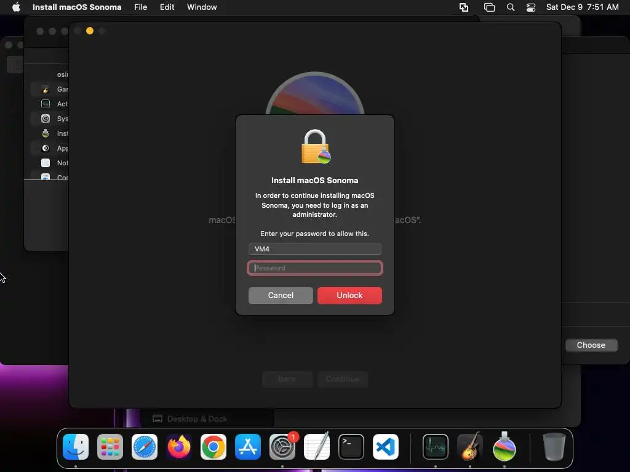Launch Safari from the Dock
This screenshot has height=472, width=630.
(145, 447)
